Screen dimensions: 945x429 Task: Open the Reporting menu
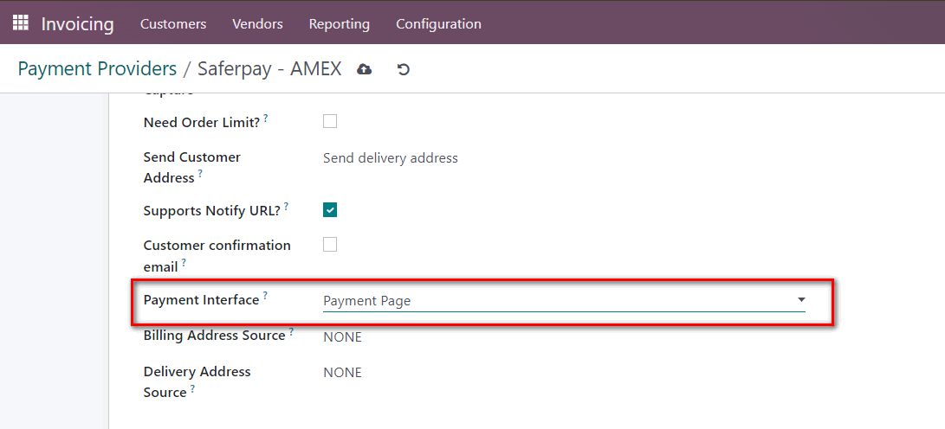(339, 24)
